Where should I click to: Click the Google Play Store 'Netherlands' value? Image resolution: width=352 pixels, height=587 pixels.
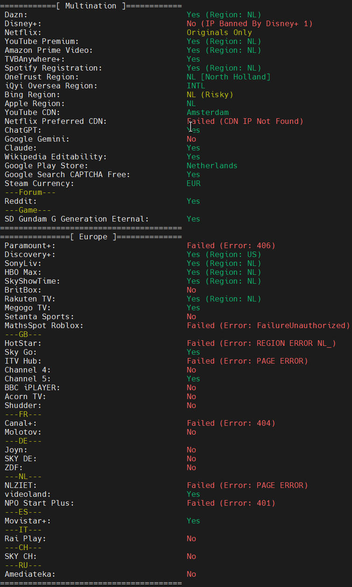[x=212, y=166]
